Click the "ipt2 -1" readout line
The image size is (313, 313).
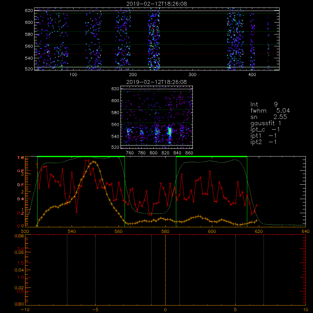pyautogui.click(x=264, y=142)
